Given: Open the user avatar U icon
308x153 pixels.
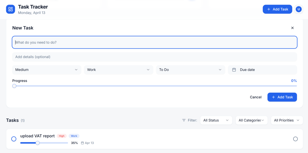Looking at the screenshot, I should [x=298, y=9].
